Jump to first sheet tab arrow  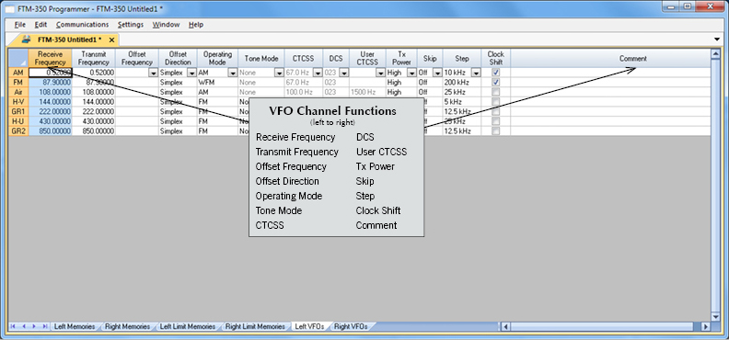(x=13, y=326)
